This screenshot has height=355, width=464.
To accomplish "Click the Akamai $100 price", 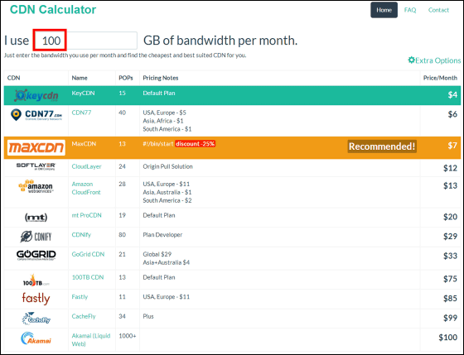I will [x=448, y=338].
